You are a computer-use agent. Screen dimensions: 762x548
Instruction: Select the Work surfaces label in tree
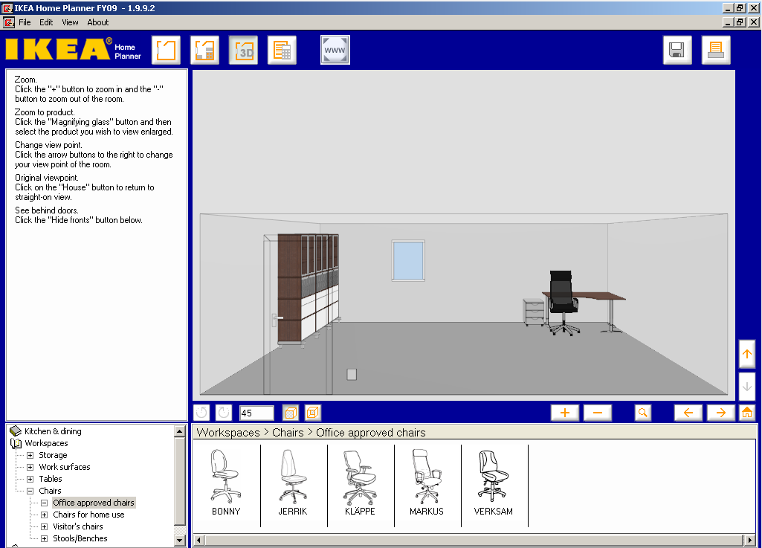[65, 467]
